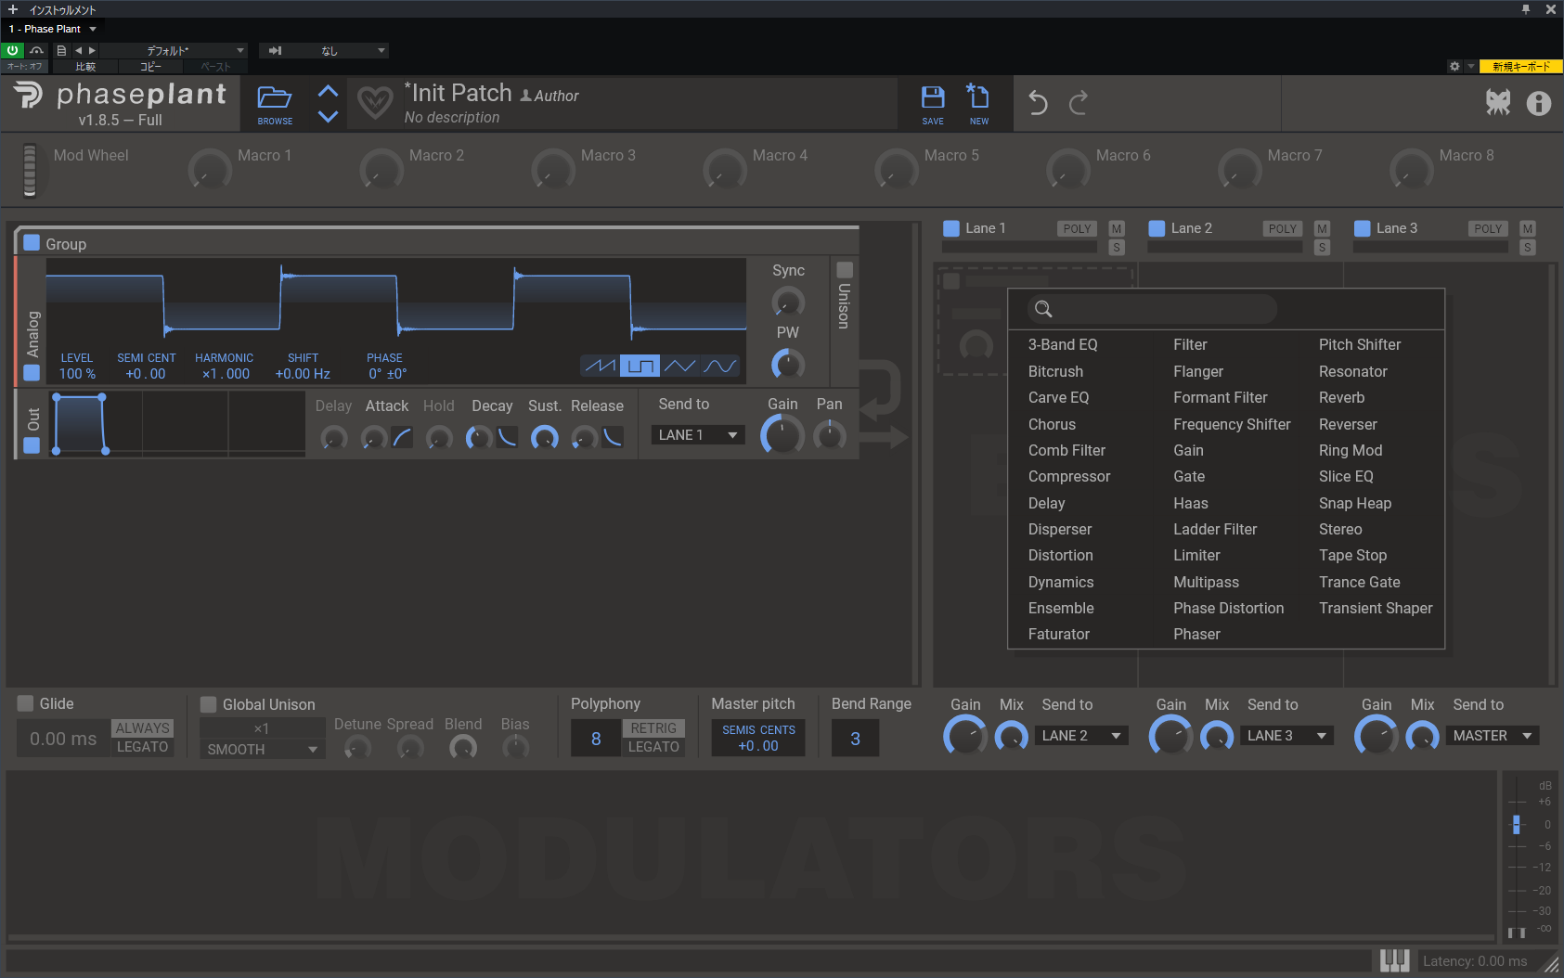The width and height of the screenshot is (1564, 978).
Task: Open the info icon
Action: pos(1538,103)
